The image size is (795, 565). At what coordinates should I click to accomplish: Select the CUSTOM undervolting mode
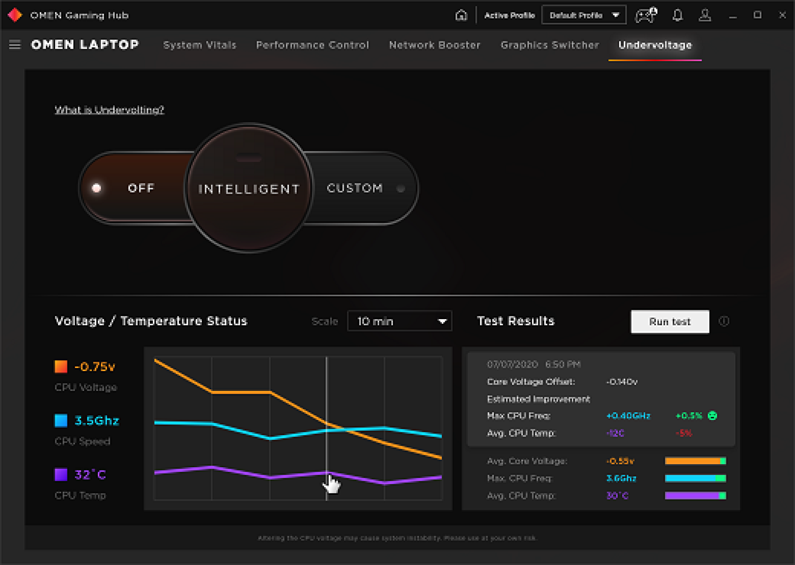click(x=355, y=188)
